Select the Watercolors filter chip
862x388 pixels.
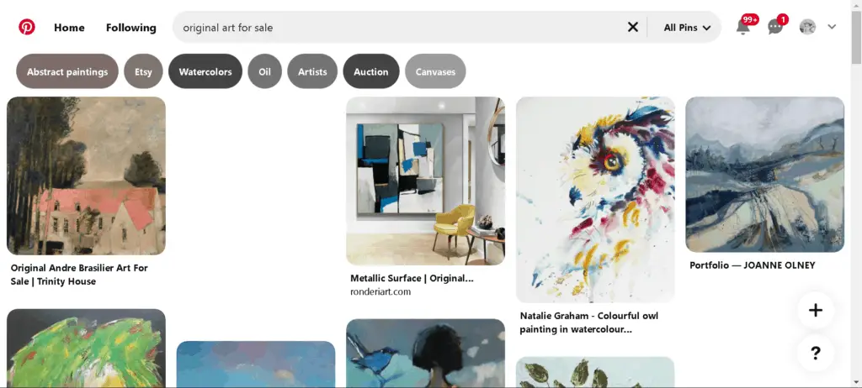point(205,71)
